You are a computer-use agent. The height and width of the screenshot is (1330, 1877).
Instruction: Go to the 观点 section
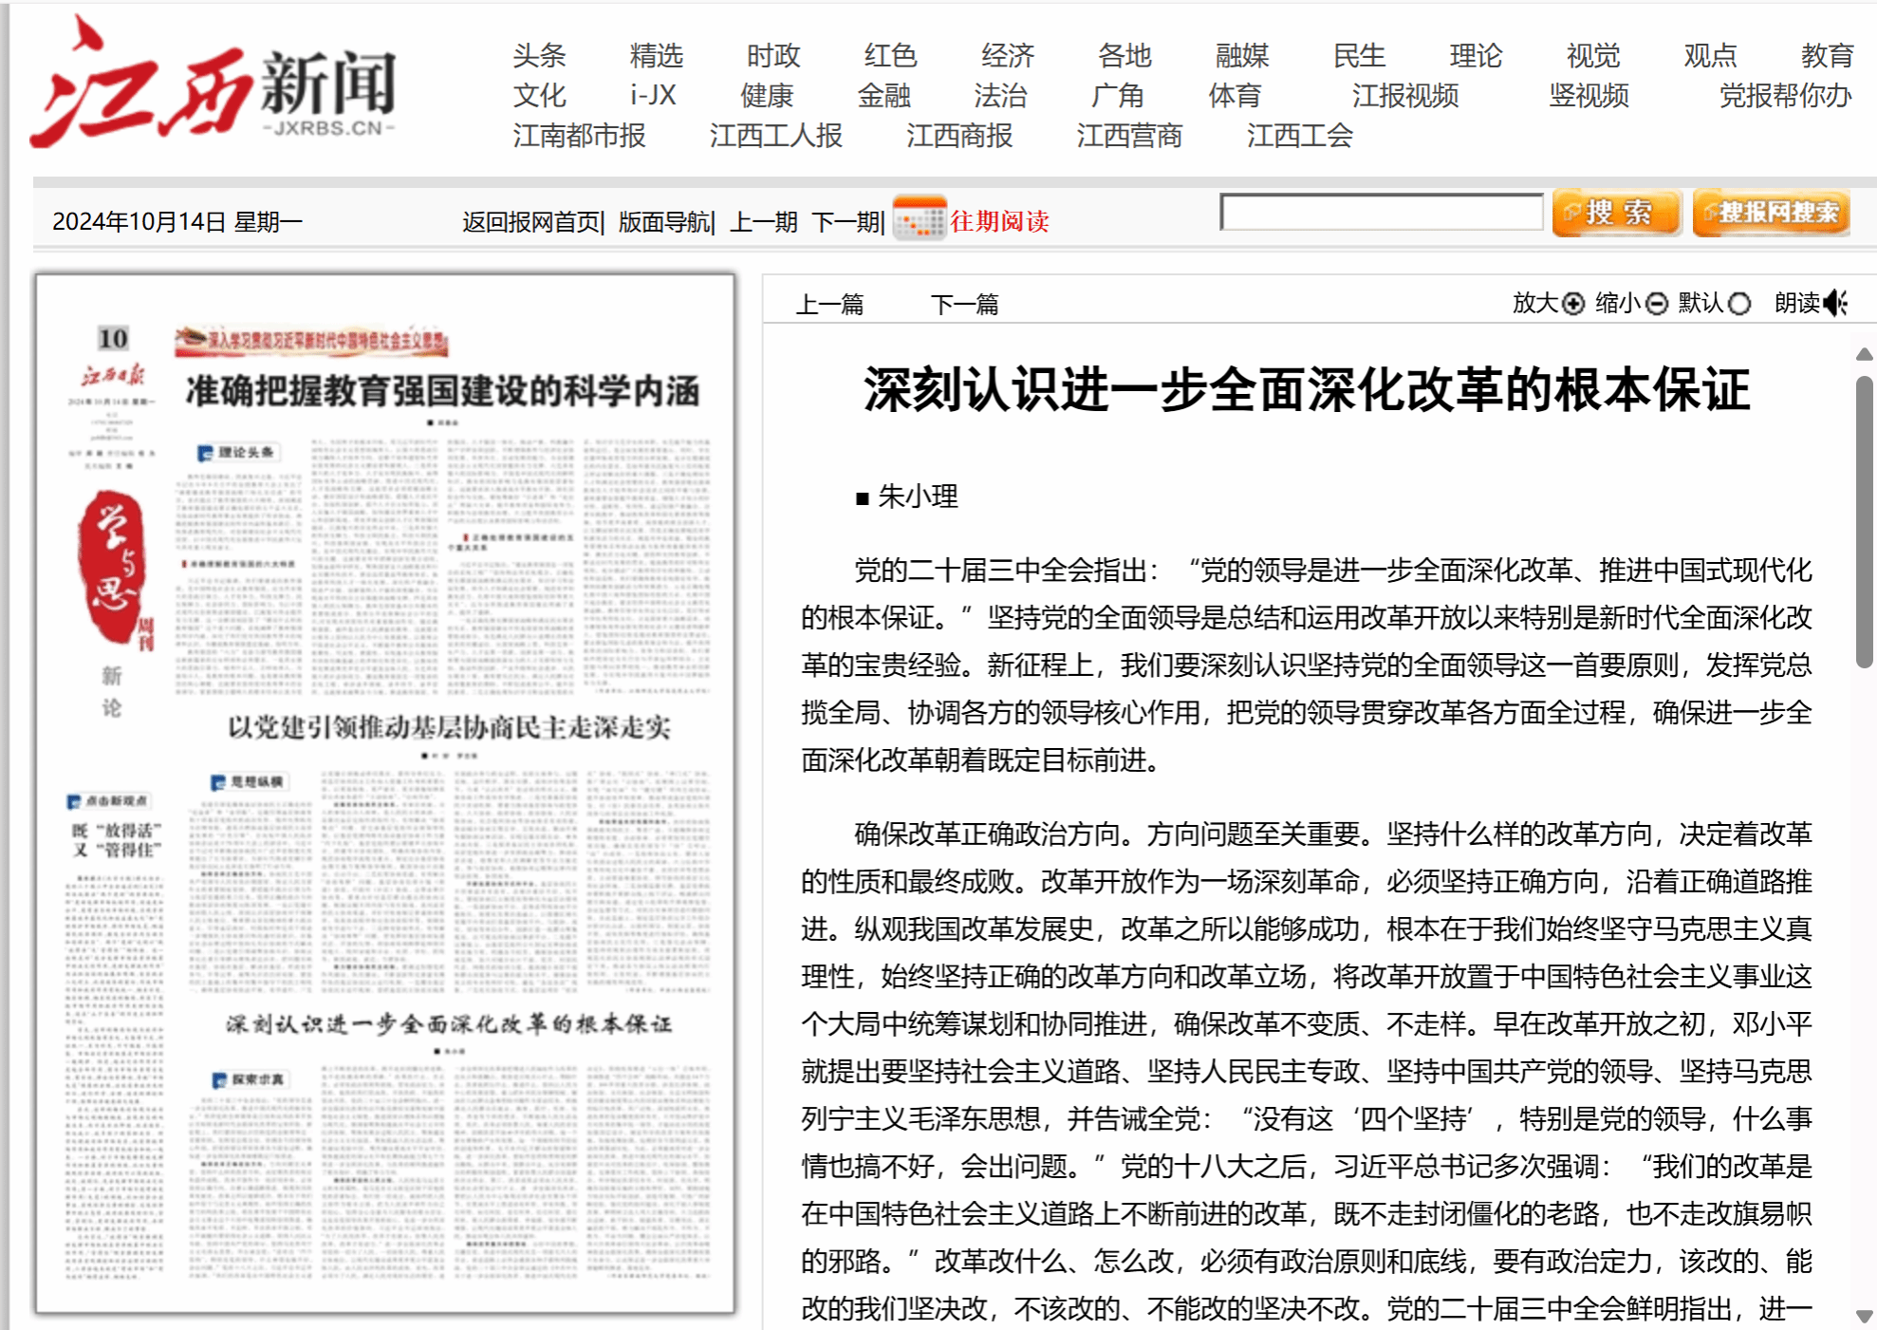click(x=1710, y=55)
